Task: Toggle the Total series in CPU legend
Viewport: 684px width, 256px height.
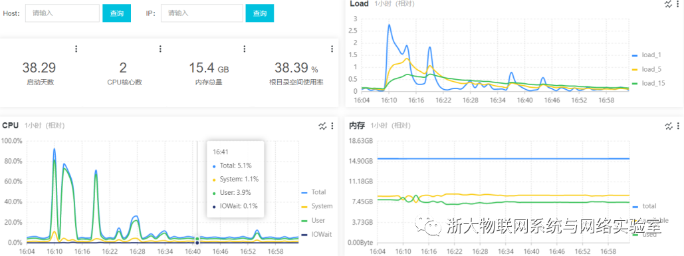Action: (x=314, y=192)
